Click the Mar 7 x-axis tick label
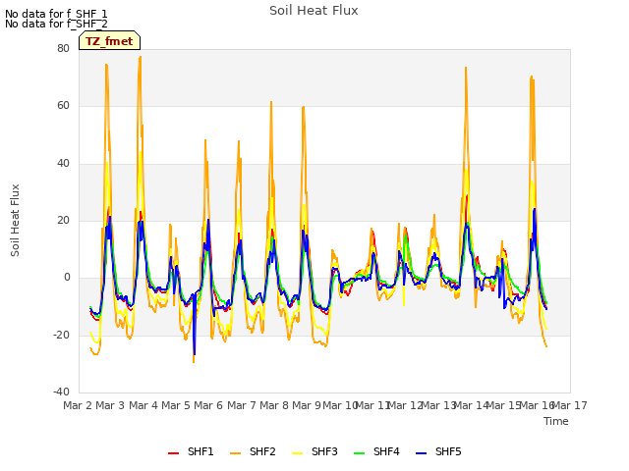This screenshot has width=629, height=471. point(241,405)
